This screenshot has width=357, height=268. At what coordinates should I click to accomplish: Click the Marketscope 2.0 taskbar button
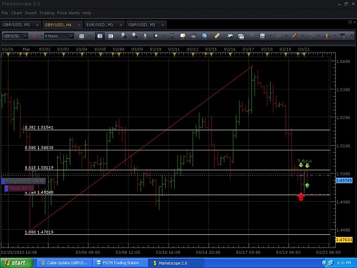pos(177,263)
